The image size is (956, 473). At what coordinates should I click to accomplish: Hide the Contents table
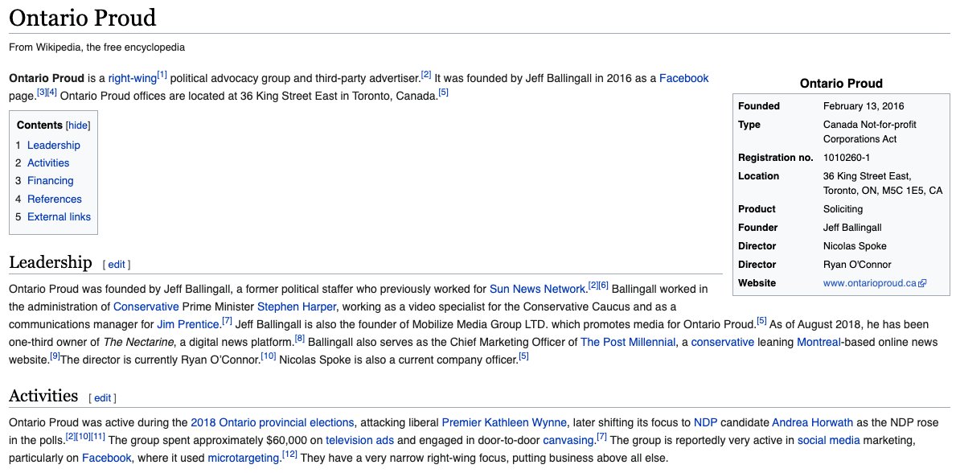77,125
